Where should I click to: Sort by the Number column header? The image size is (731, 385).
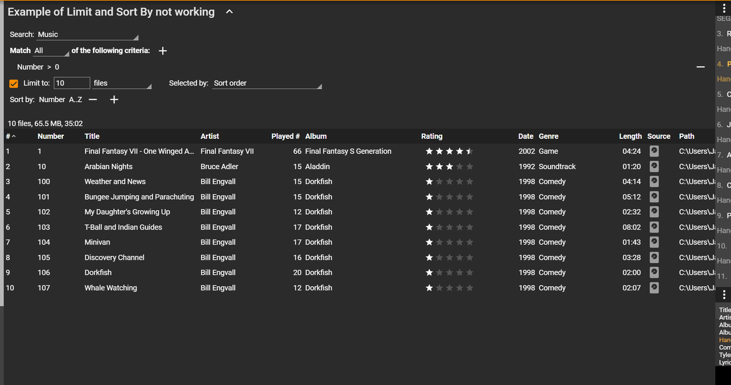pyautogui.click(x=51, y=136)
